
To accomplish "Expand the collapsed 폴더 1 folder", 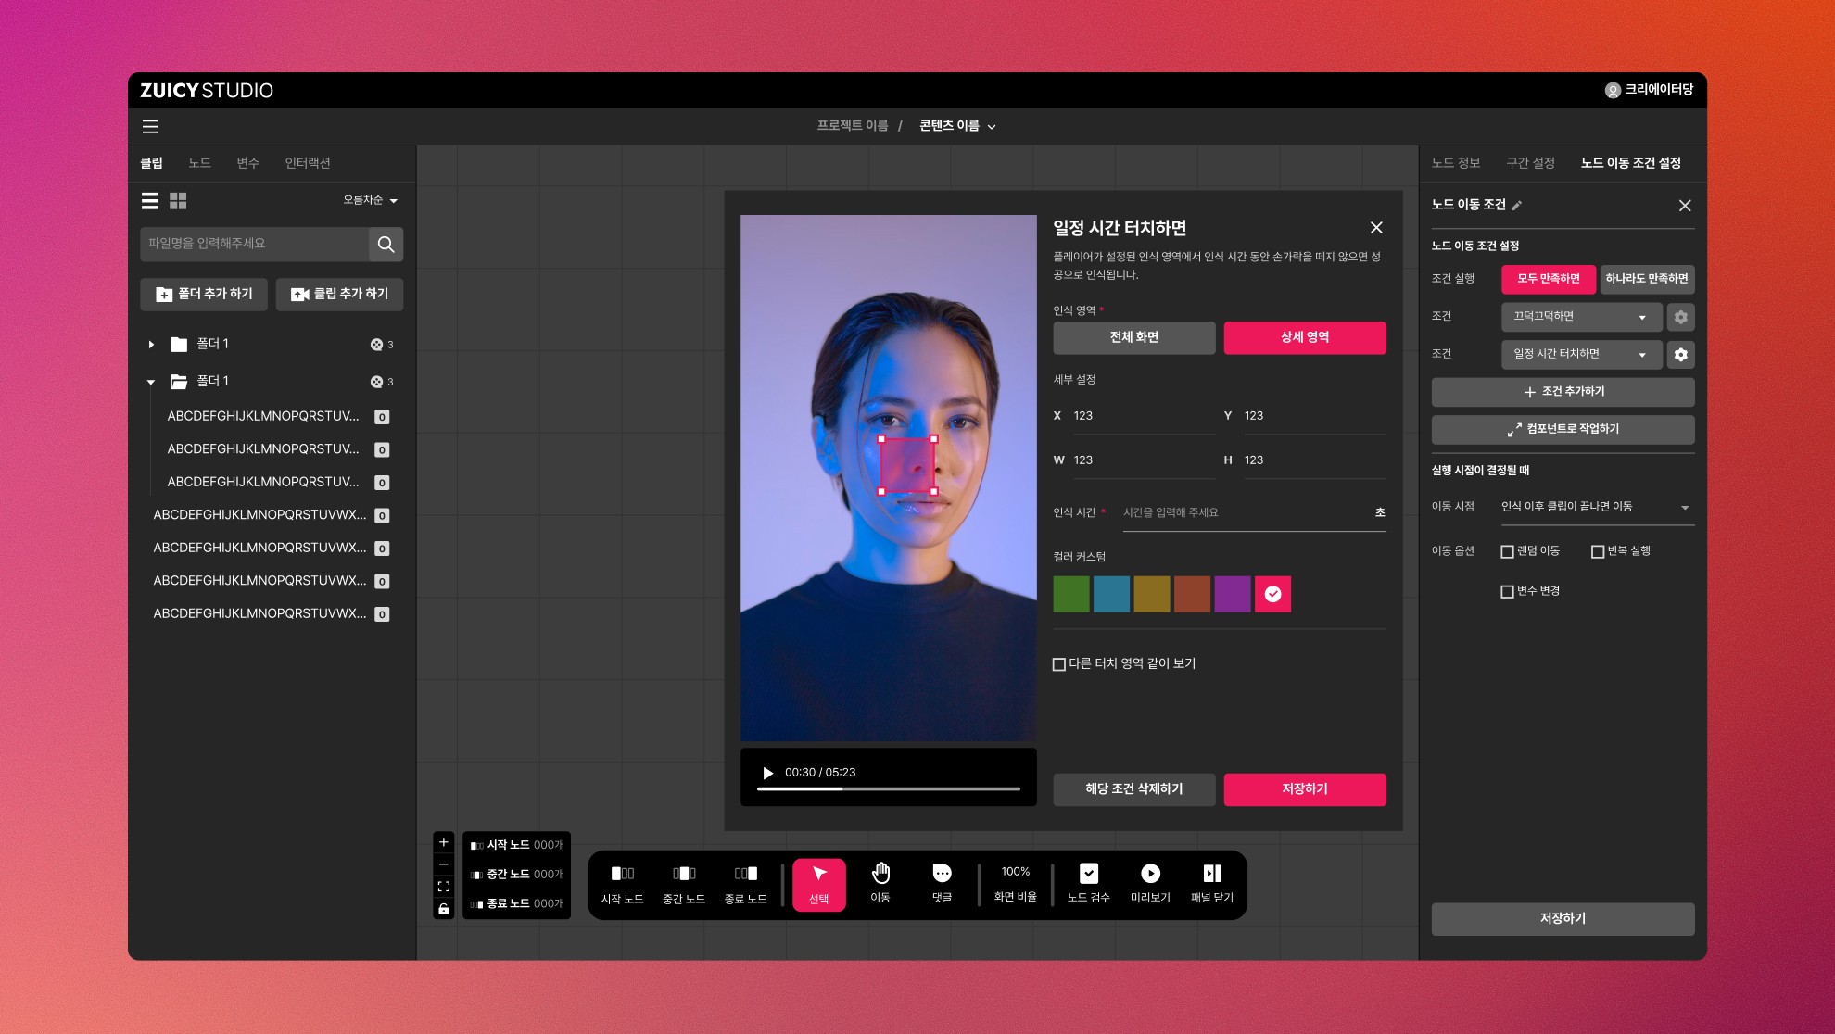I will (x=151, y=345).
